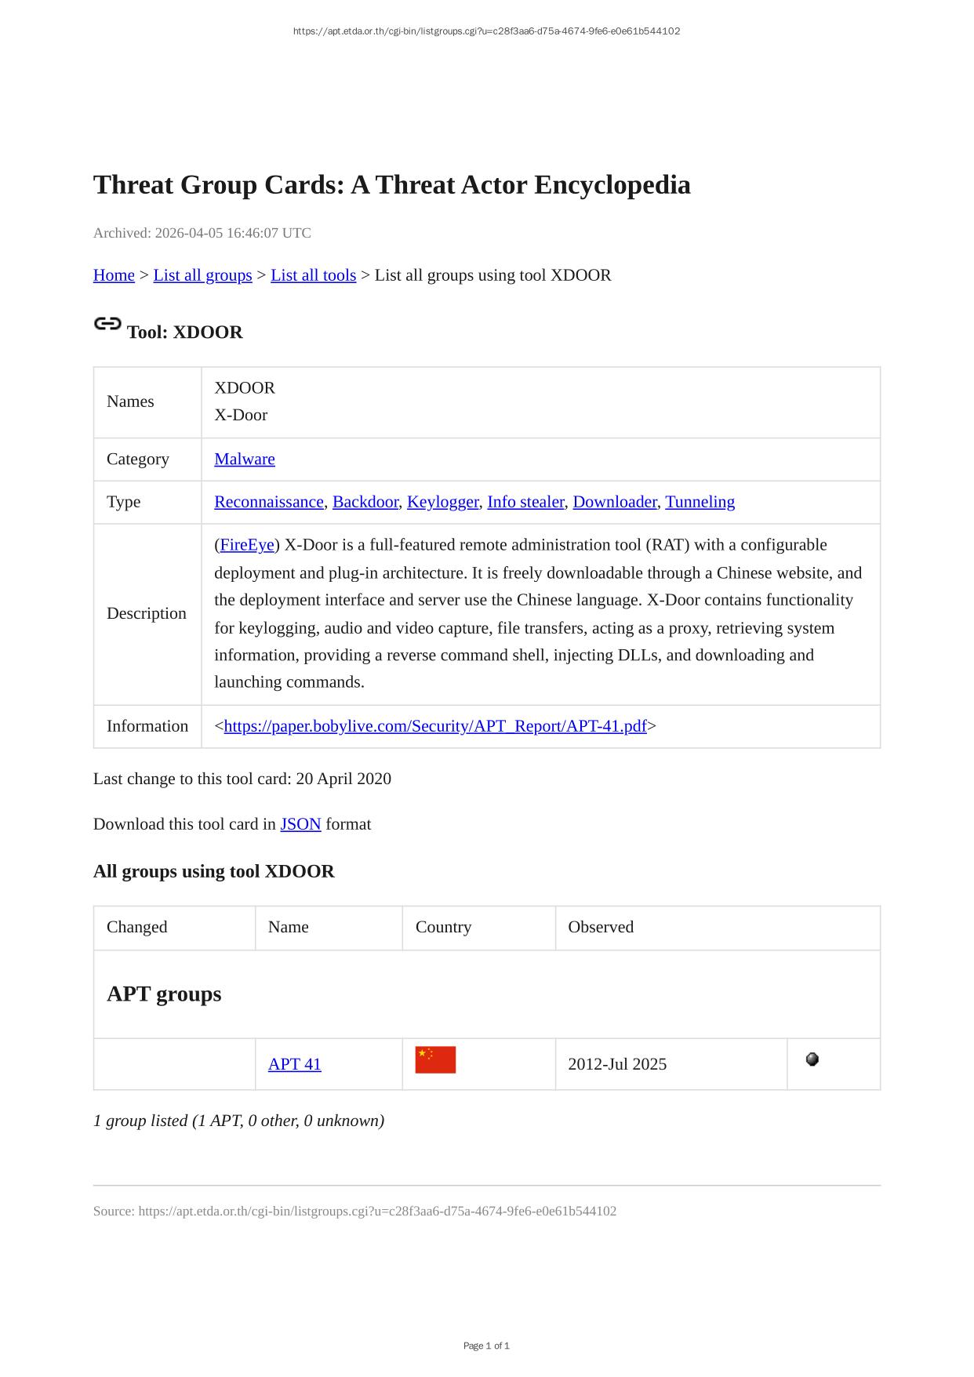Click the Country column header
The width and height of the screenshot is (974, 1377).
click(443, 927)
